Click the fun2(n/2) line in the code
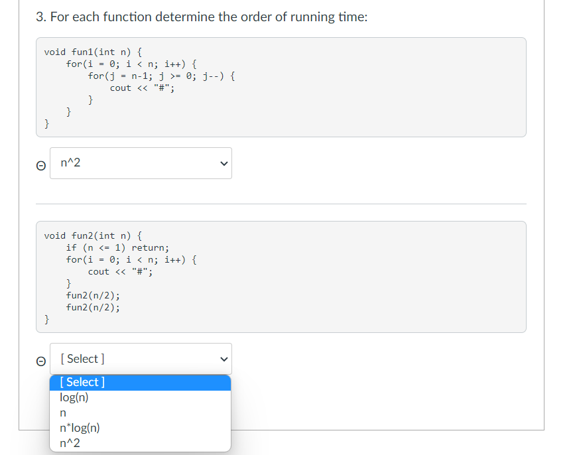 93,295
